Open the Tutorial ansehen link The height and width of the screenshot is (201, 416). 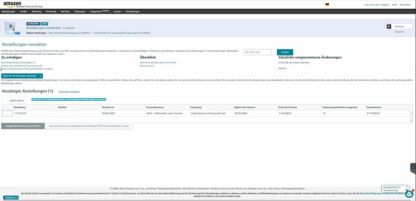coord(69,92)
